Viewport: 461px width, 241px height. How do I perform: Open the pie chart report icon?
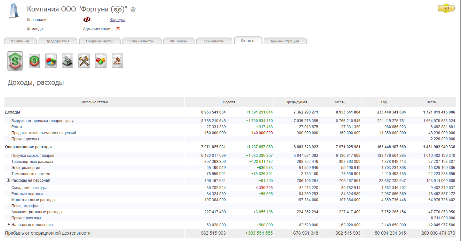[x=51, y=61]
